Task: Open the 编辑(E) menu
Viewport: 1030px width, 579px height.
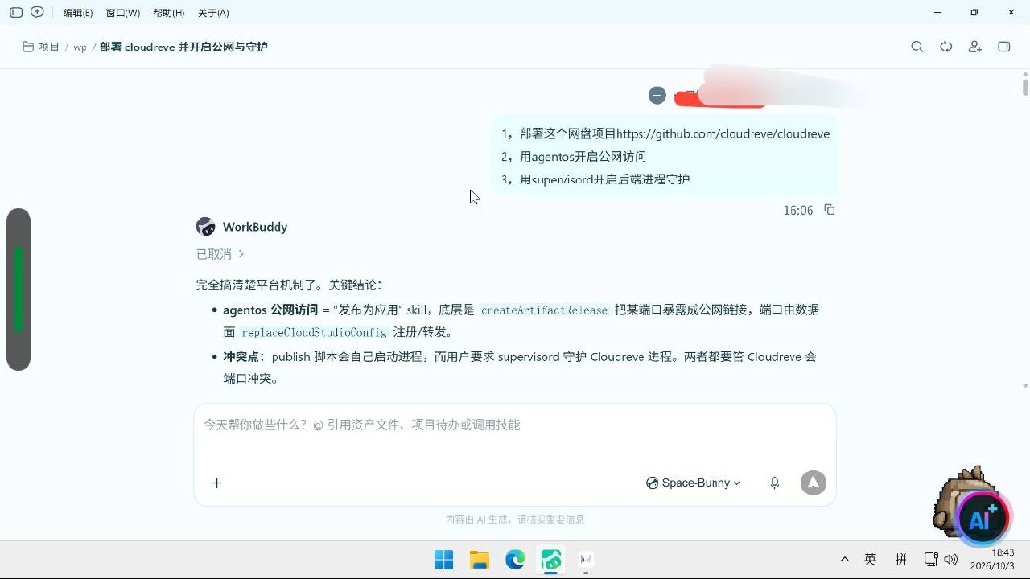Action: 78,13
